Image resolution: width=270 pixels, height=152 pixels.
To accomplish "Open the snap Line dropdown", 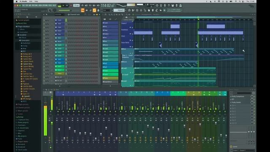I will (106, 10).
